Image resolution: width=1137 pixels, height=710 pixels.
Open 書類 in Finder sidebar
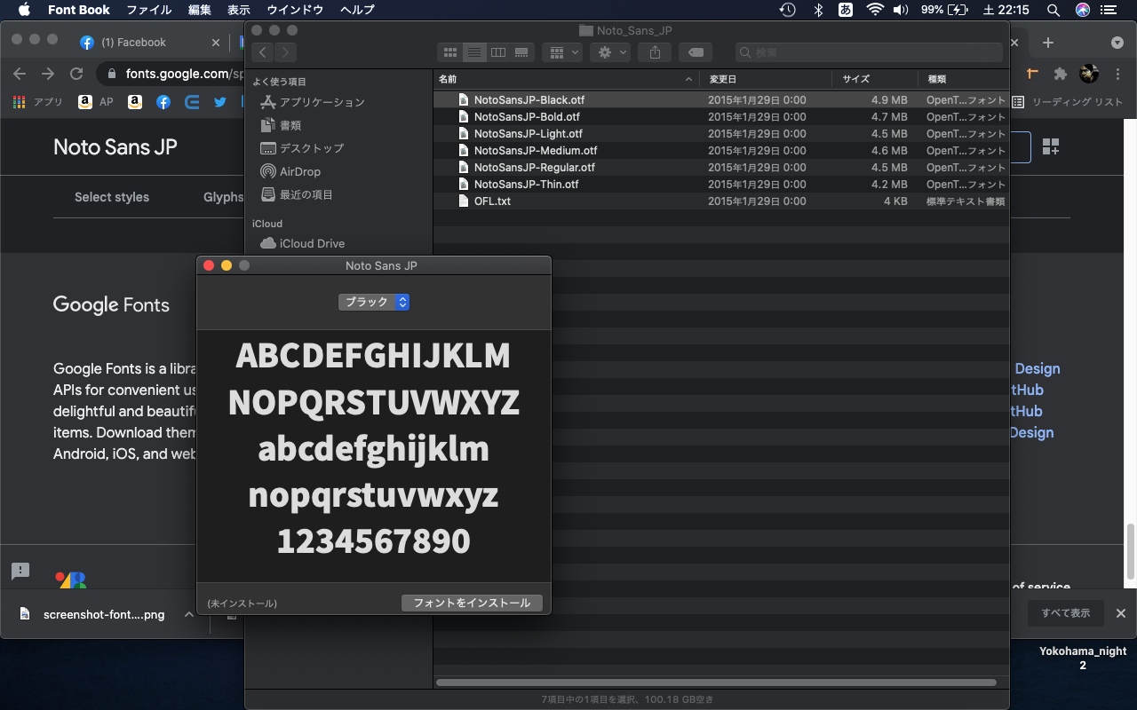pyautogui.click(x=281, y=125)
